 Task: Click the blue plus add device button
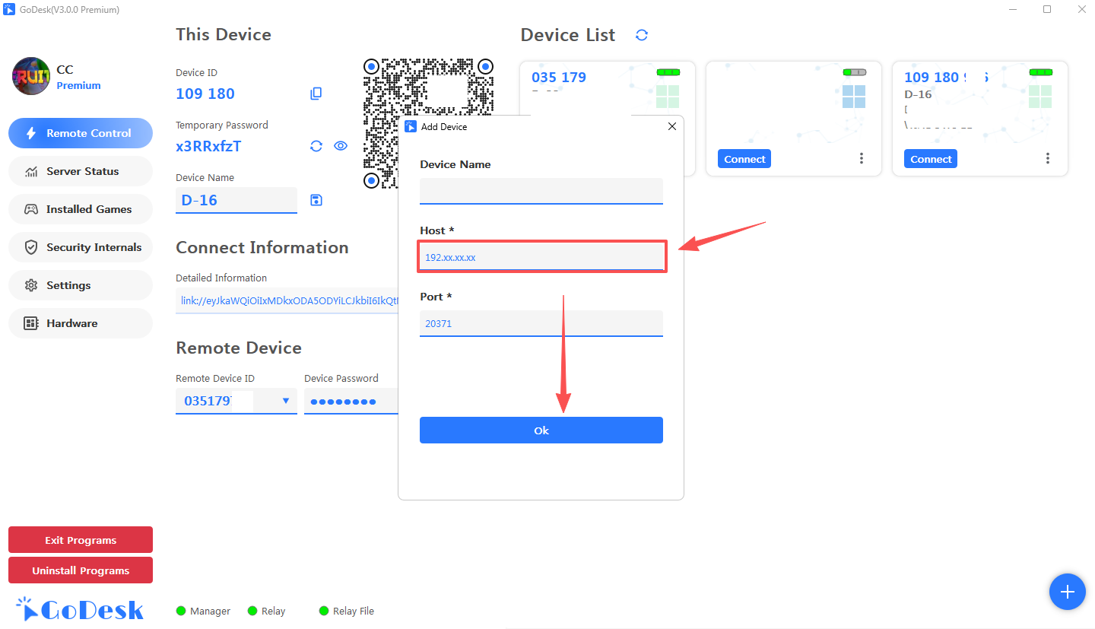pos(1067,592)
